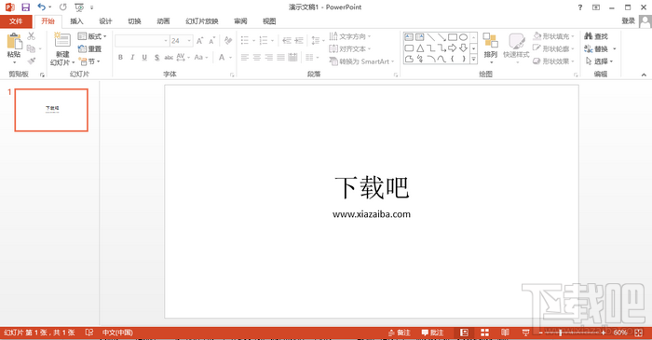Open the line spacing dropdown
This screenshot has width=652, height=340.
pyautogui.click(x=318, y=40)
